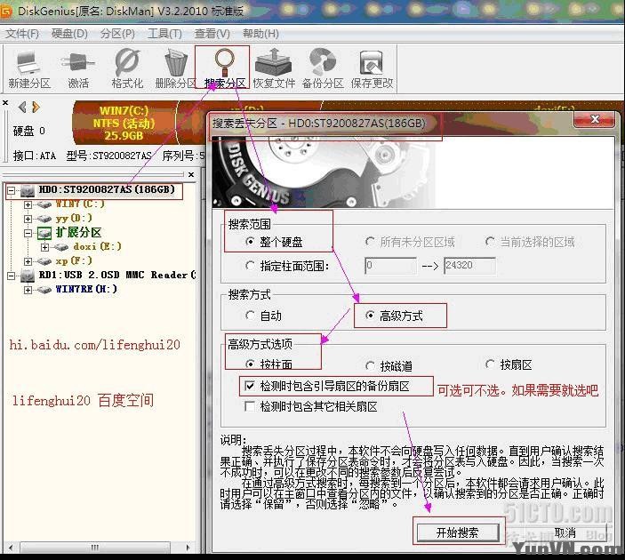Collapse the HD0:ST9200827AS tree node

point(12,190)
